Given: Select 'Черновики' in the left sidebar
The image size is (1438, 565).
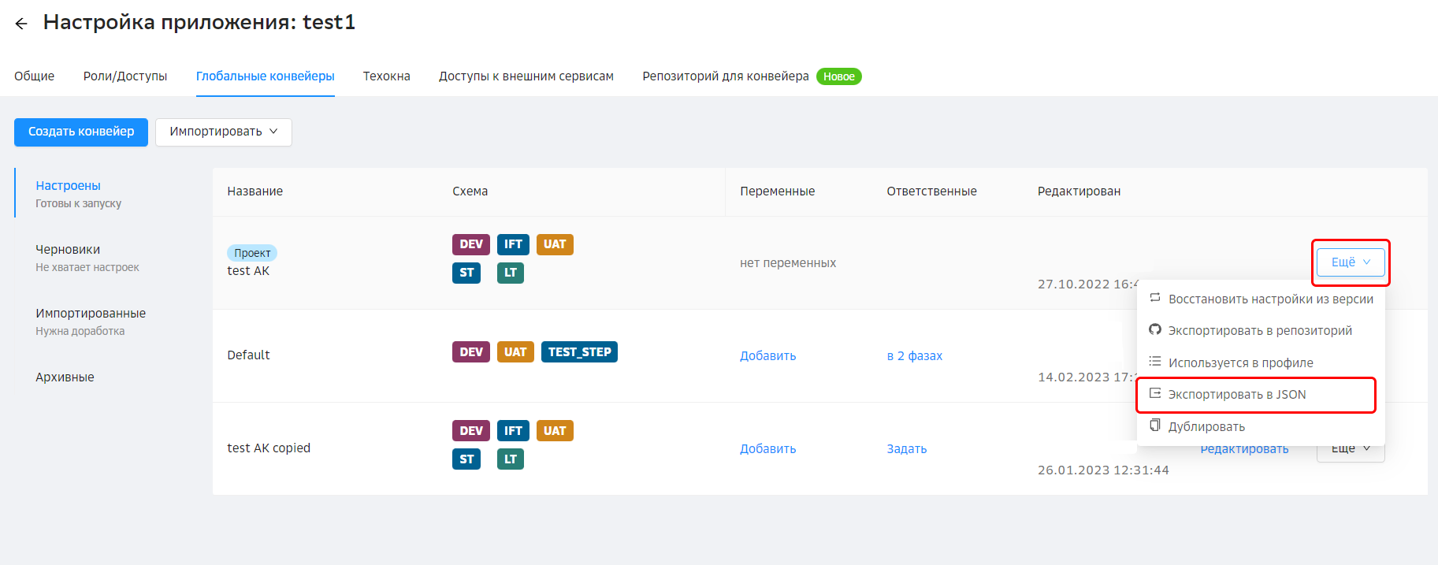Looking at the screenshot, I should coord(68,250).
